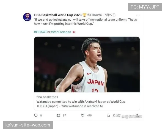Open the three-dot more options menu
The height and width of the screenshot is (132, 165).
138,15
